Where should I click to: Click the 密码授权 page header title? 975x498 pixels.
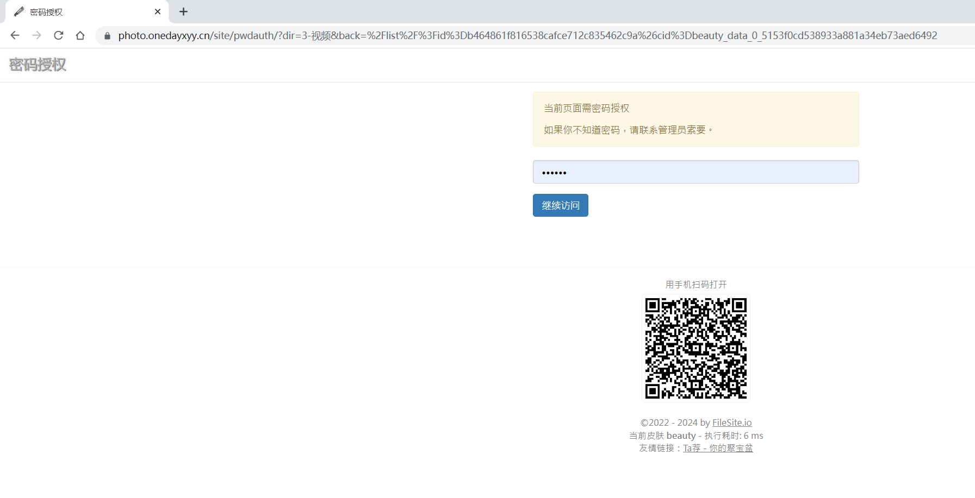tap(38, 65)
